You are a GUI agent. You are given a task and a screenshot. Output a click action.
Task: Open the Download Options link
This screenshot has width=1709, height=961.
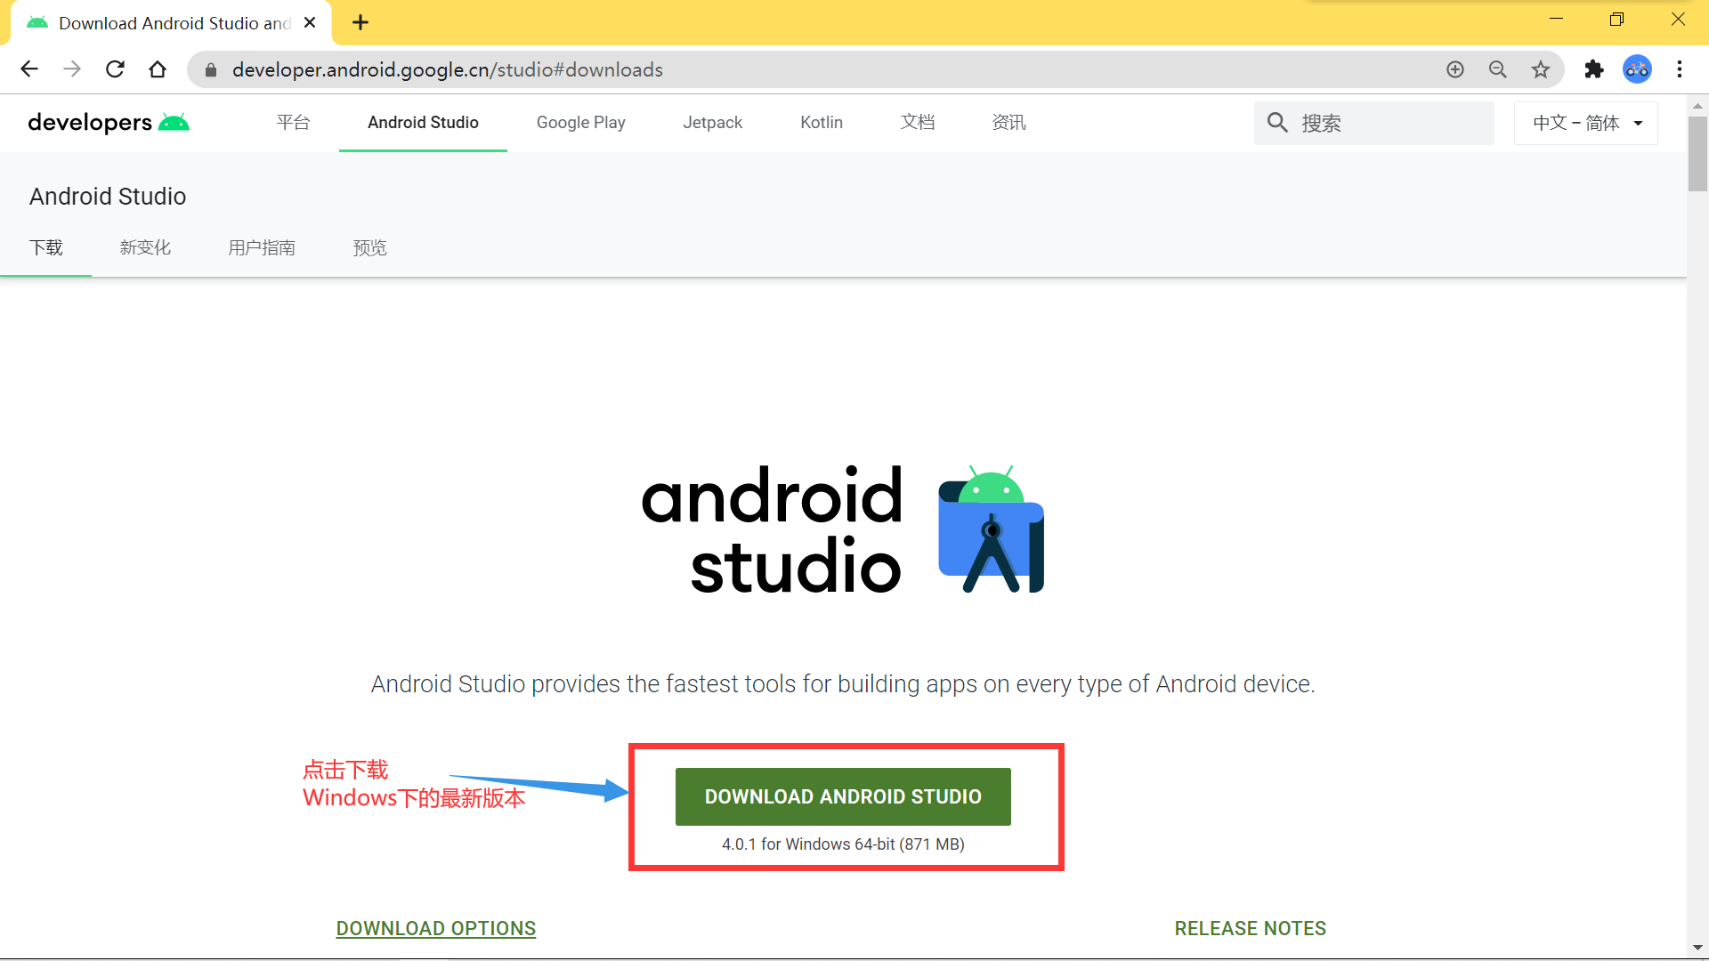point(436,928)
